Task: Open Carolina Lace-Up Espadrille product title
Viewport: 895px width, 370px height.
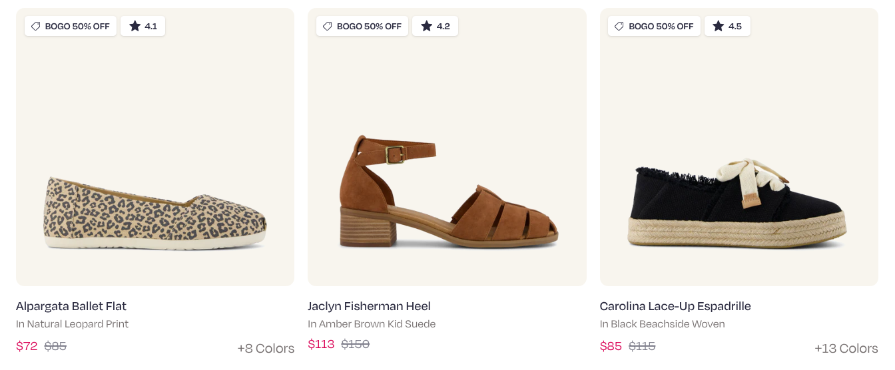Action: point(675,306)
